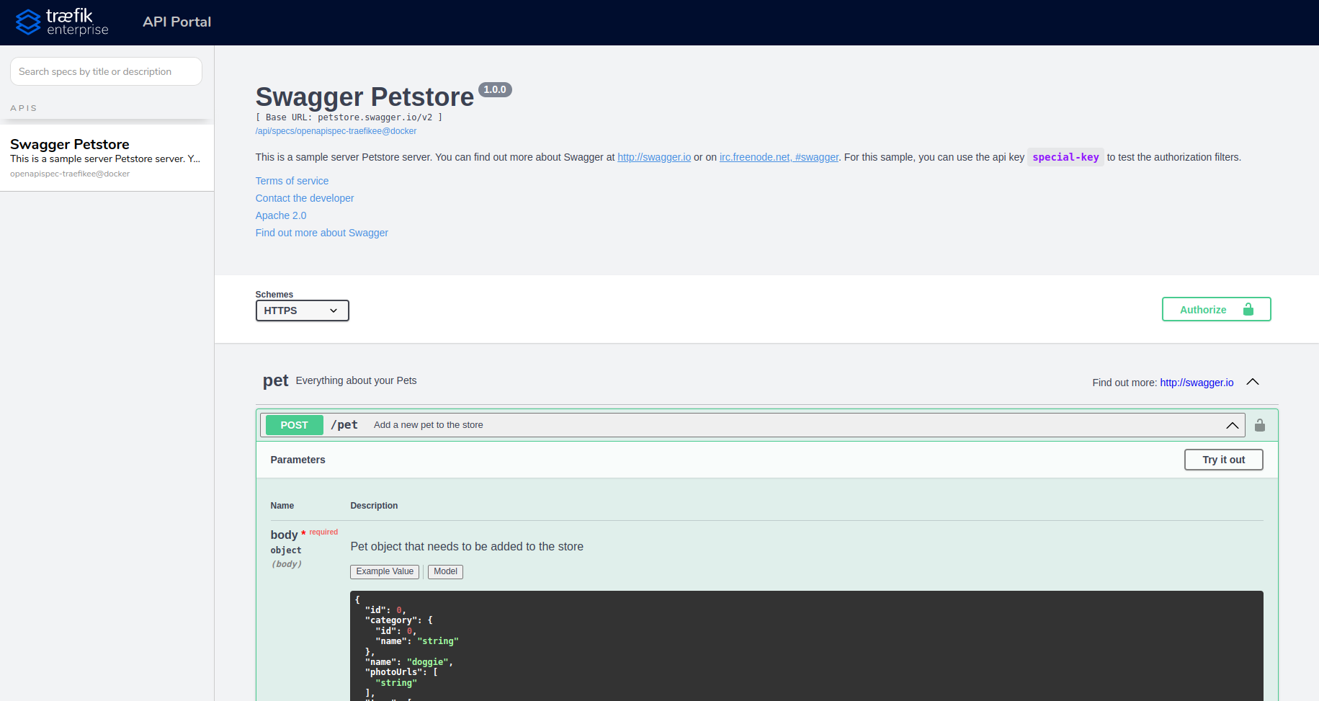This screenshot has height=701, width=1319.
Task: Click the green POST method badge
Action: [293, 425]
